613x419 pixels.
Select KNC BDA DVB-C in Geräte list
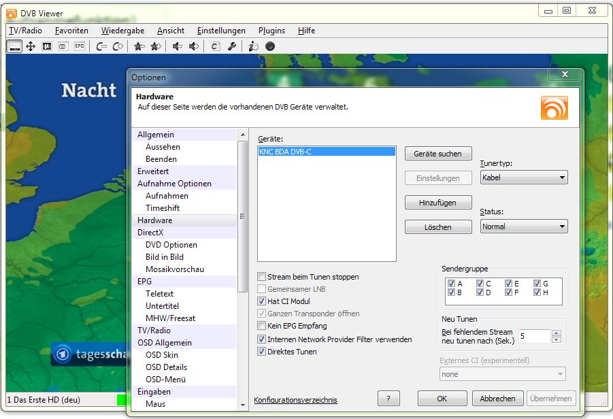coord(327,152)
